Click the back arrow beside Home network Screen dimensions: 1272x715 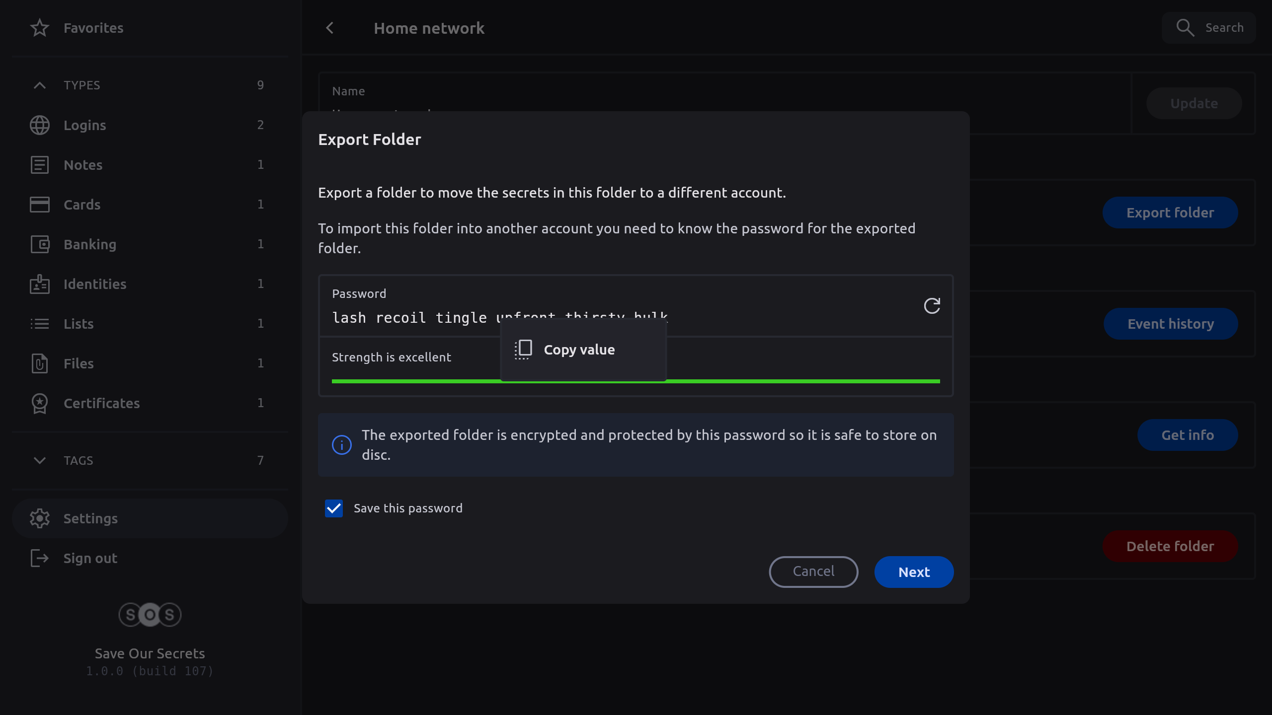(x=330, y=28)
